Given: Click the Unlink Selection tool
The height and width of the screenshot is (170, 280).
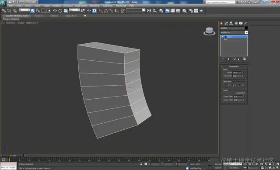Looking at the screenshot, I should tap(9, 10).
